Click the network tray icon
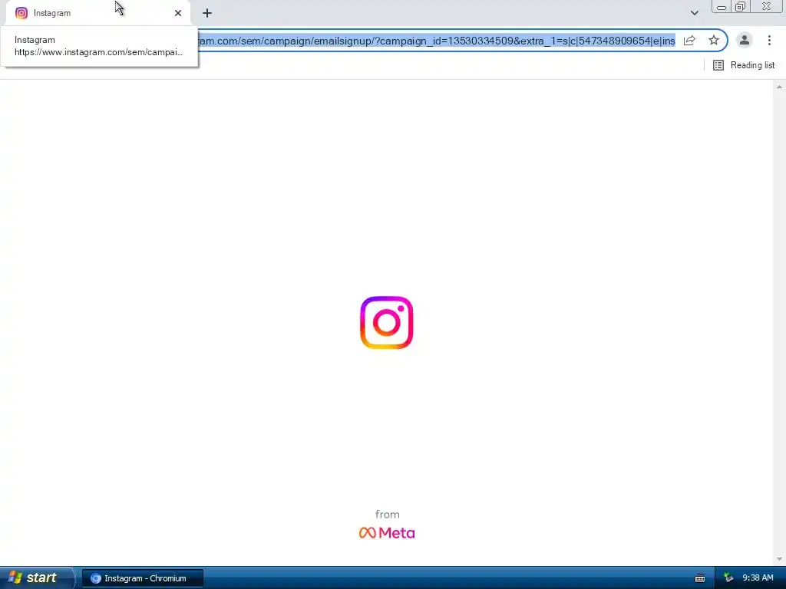786x589 pixels. (x=728, y=578)
